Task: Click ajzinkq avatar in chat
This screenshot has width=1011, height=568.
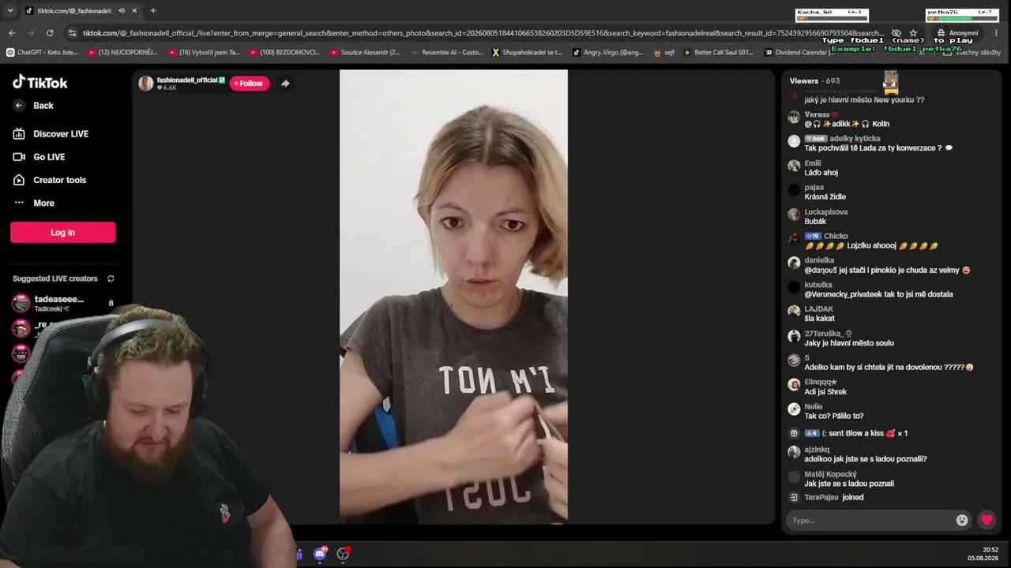Action: pos(794,452)
